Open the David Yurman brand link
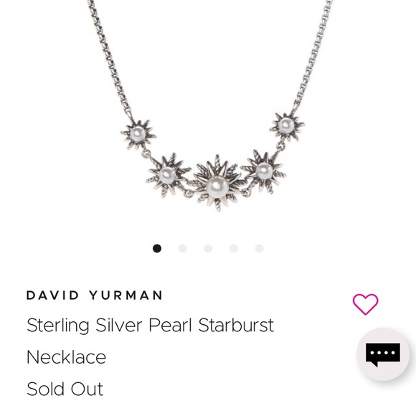 [x=95, y=296]
